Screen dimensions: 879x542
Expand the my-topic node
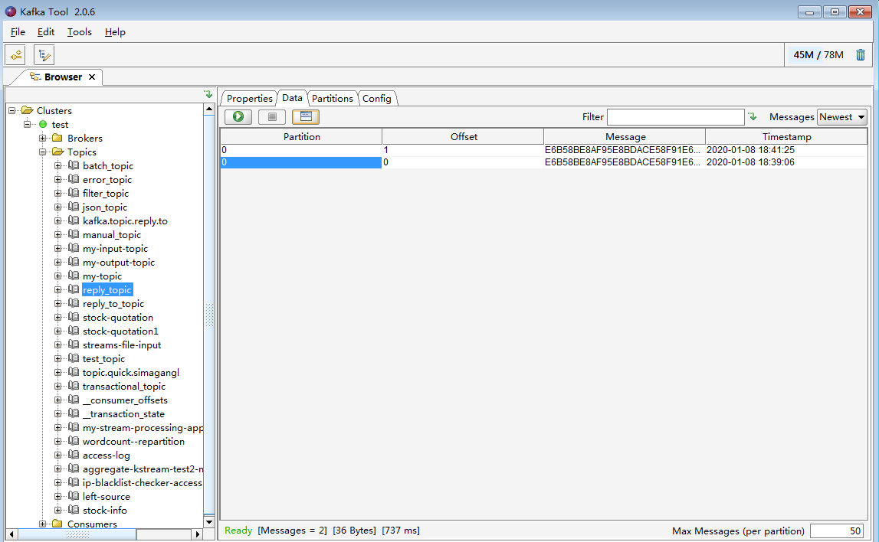pyautogui.click(x=57, y=276)
